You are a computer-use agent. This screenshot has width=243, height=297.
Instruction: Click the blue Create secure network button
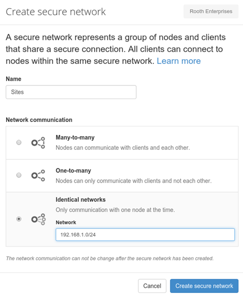[x=204, y=286]
